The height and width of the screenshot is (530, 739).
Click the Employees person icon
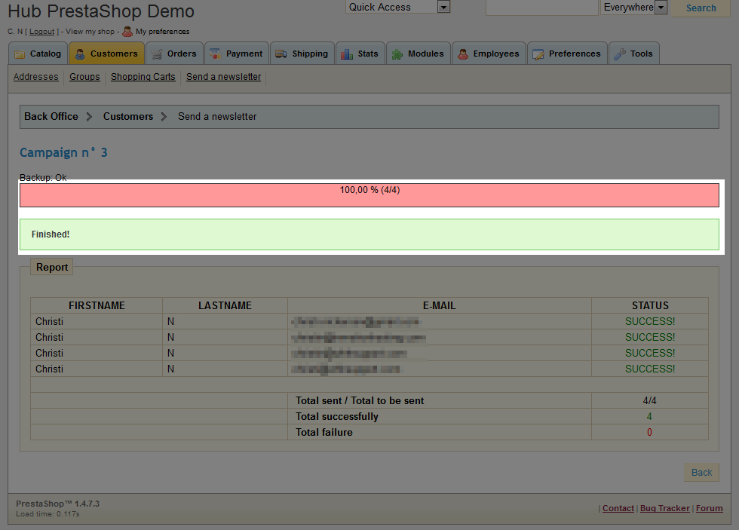pos(462,54)
